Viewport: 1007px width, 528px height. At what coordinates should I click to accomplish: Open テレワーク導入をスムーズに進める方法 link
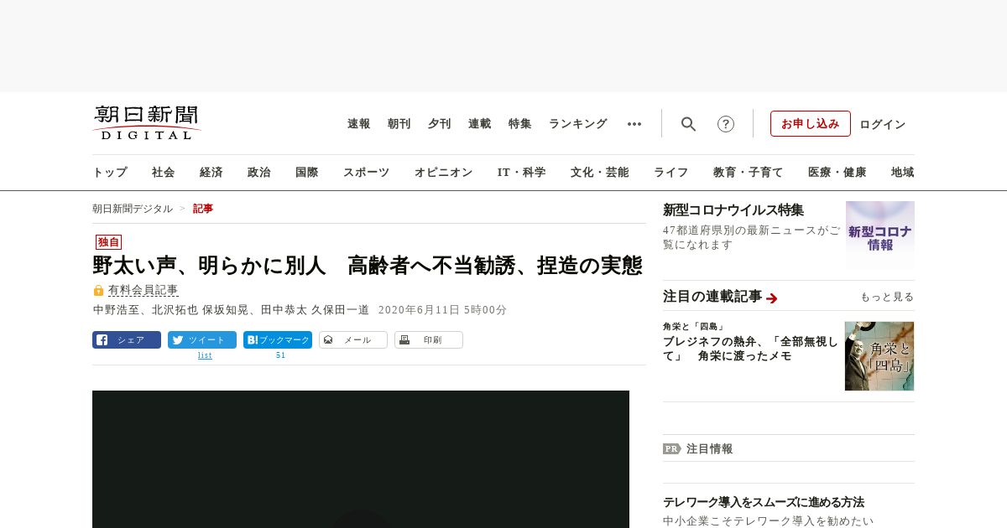pos(764,502)
